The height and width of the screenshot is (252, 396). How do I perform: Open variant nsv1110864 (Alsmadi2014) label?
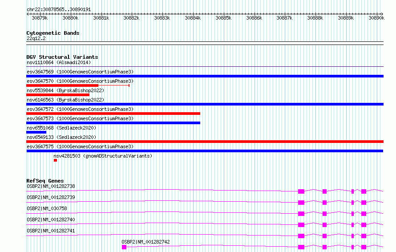(59, 62)
